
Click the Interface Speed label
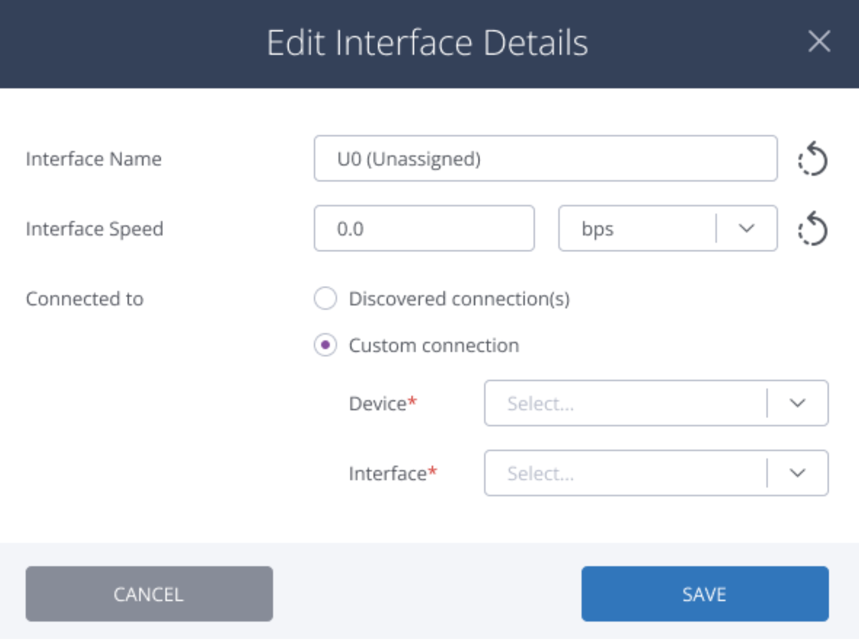pos(95,229)
